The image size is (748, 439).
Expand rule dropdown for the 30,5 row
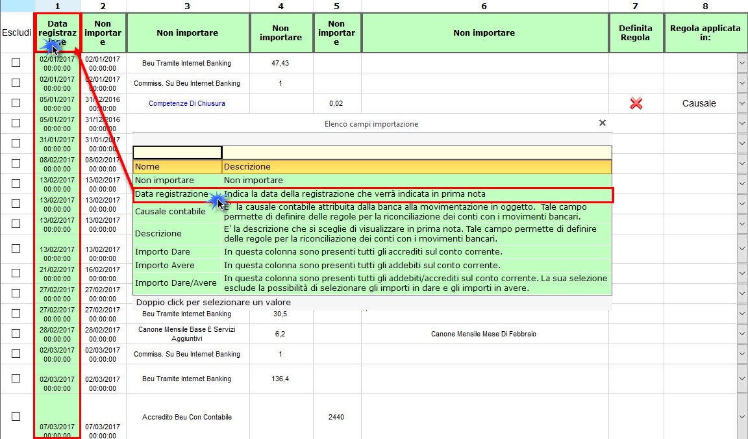coord(742,314)
